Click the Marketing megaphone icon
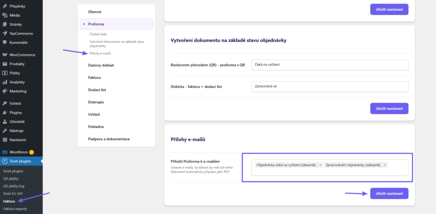The width and height of the screenshot is (436, 214). point(4,91)
